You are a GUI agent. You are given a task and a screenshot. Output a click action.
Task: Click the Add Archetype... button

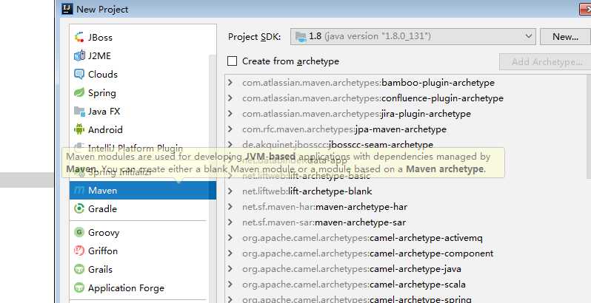click(x=545, y=61)
